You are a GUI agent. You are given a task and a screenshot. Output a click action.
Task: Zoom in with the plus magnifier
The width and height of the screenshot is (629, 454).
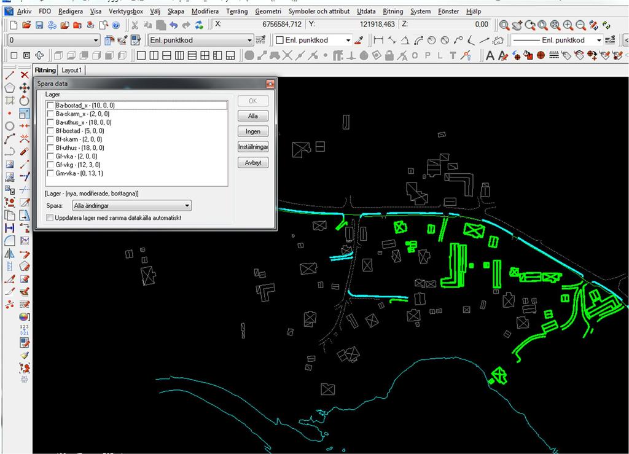568,25
